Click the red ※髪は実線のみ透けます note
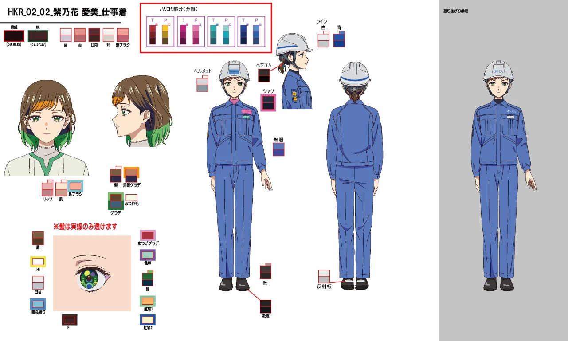Viewport: 568px width, 341px height. pyautogui.click(x=85, y=227)
